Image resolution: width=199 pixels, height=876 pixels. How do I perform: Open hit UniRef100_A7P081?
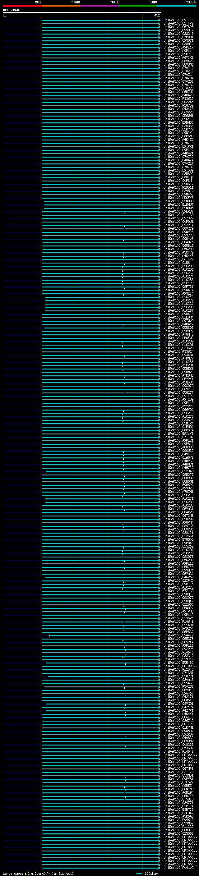[178, 37]
